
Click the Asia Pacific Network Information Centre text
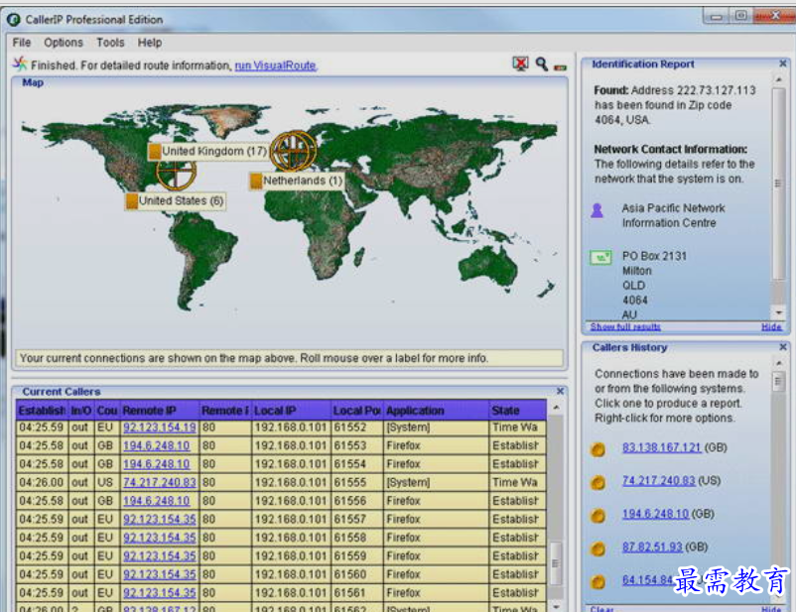(x=673, y=215)
